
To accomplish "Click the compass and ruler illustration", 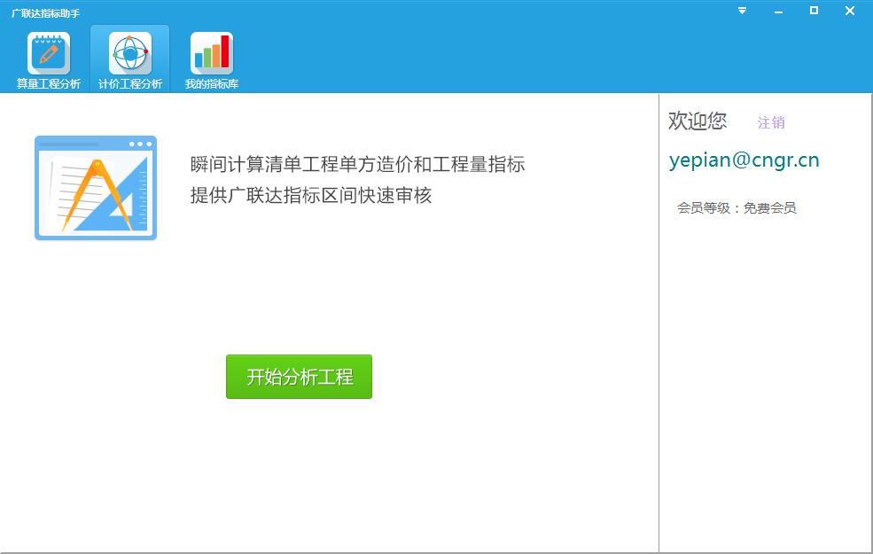I will pyautogui.click(x=96, y=188).
